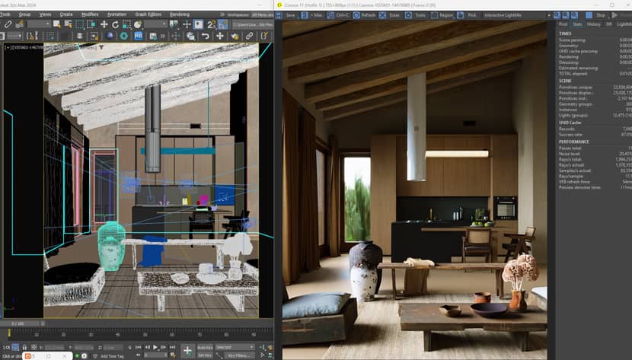The width and height of the screenshot is (632, 360).
Task: Toggle the Angle Snap button
Action: pyautogui.click(x=223, y=24)
